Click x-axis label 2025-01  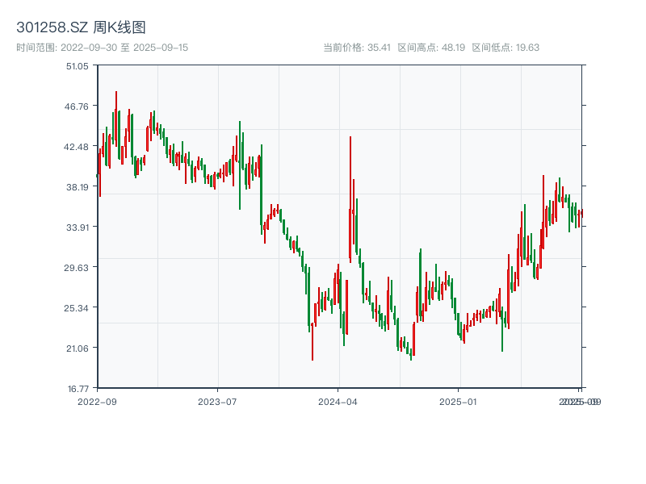click(x=458, y=402)
